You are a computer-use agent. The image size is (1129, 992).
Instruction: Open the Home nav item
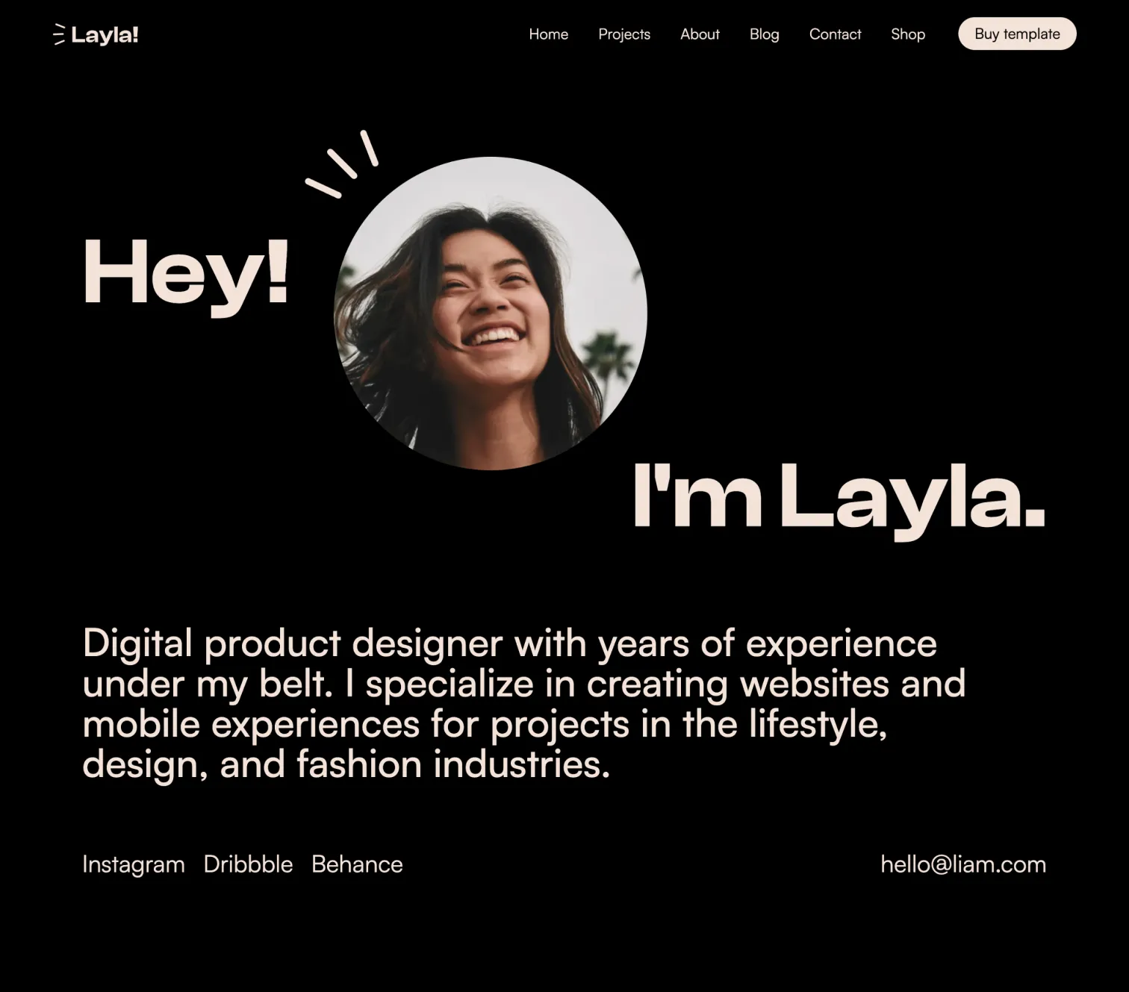[x=548, y=34]
